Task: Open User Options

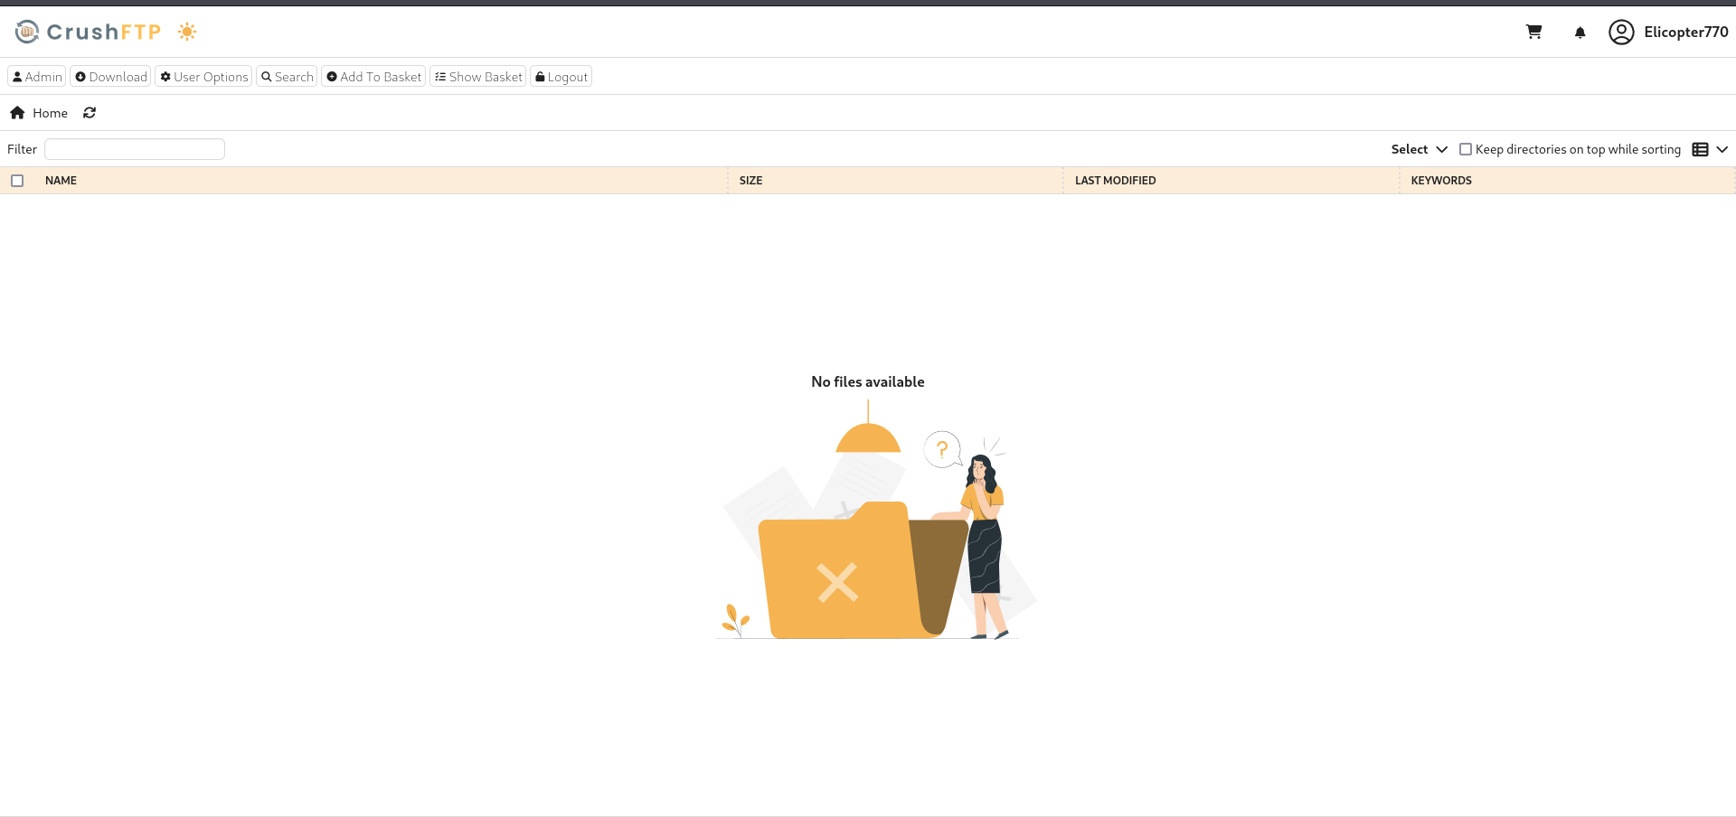Action: point(203,77)
